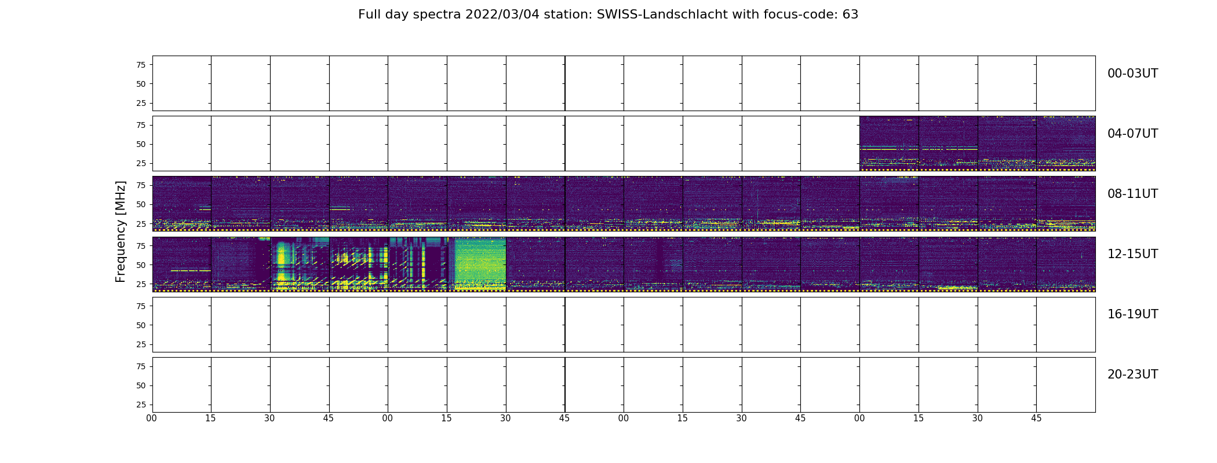Click the 75 tick label of the 16-19UT row
Image resolution: width=1217 pixels, height=463 pixels.
pos(141,306)
